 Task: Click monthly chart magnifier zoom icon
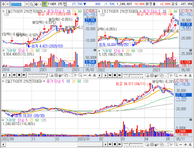tap(80, 75)
